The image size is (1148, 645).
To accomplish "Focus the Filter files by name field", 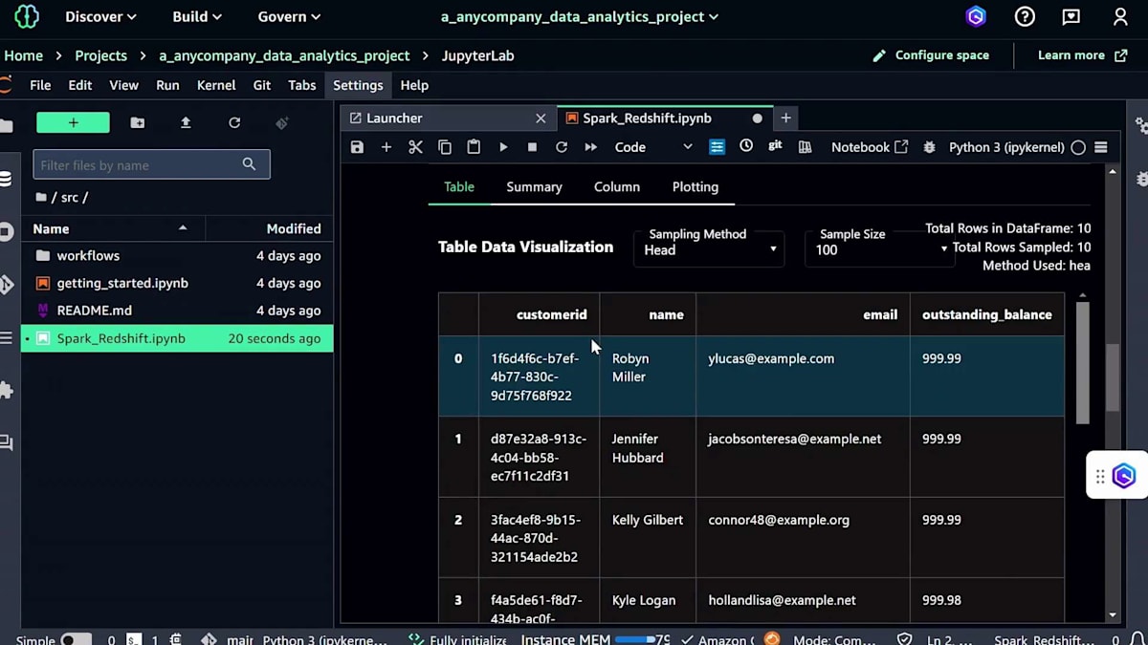I will (151, 164).
